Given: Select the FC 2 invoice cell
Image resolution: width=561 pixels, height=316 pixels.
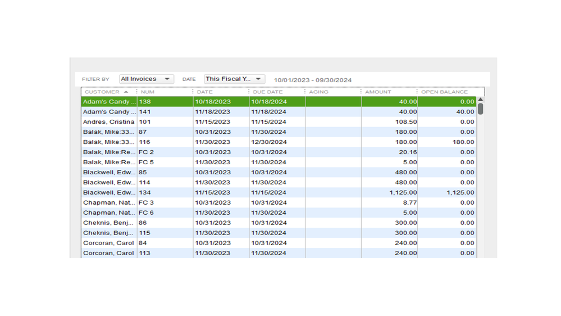Looking at the screenshot, I should 165,152.
